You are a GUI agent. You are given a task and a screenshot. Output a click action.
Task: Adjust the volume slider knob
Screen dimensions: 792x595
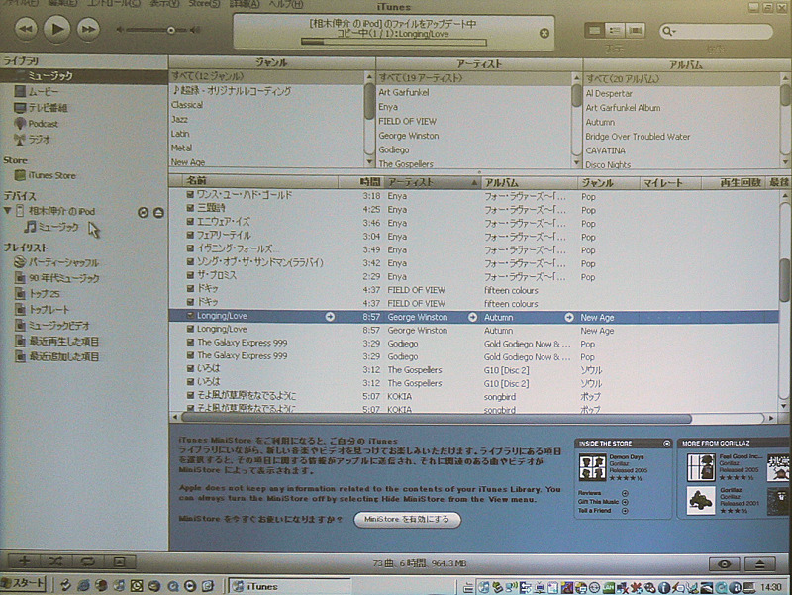170,31
